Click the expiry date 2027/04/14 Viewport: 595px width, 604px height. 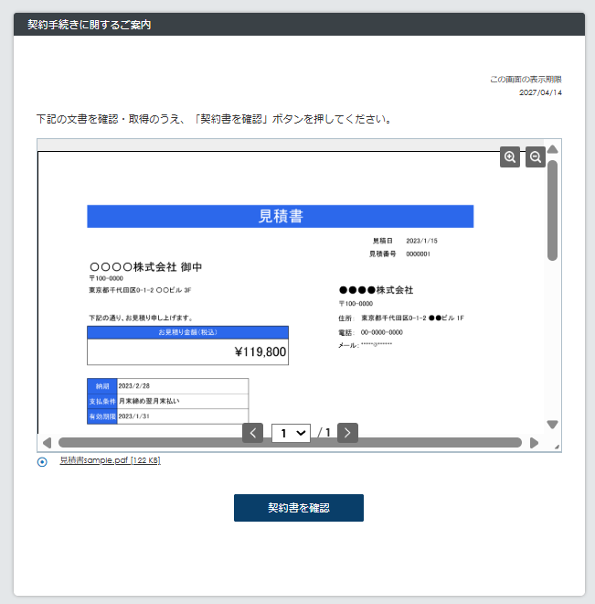[x=540, y=92]
